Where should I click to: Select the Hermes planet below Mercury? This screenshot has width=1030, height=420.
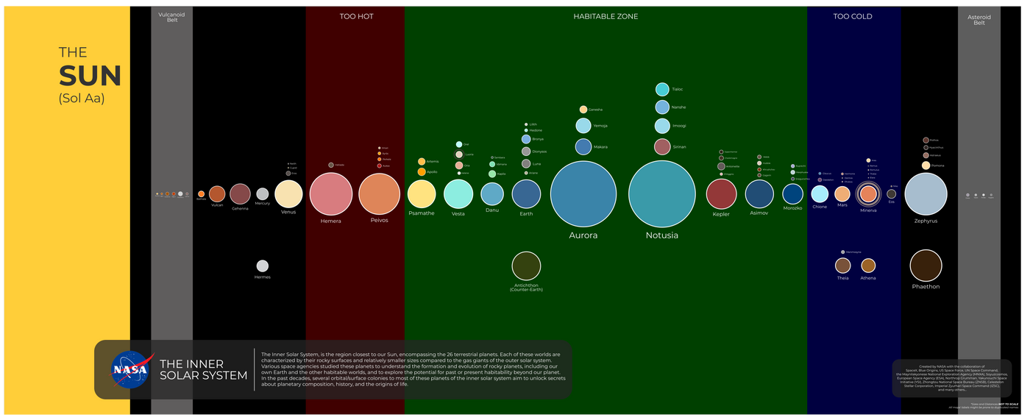(262, 266)
